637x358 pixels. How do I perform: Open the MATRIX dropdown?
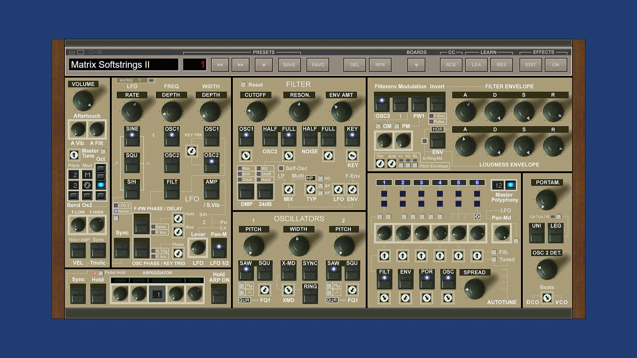tap(132, 80)
